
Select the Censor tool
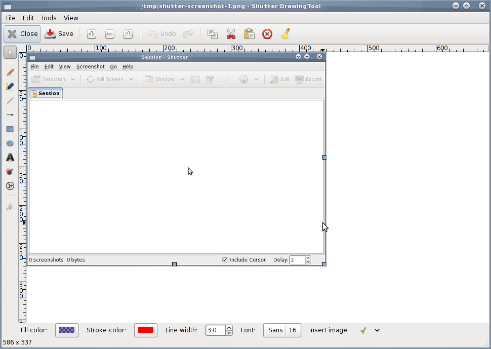pos(9,172)
